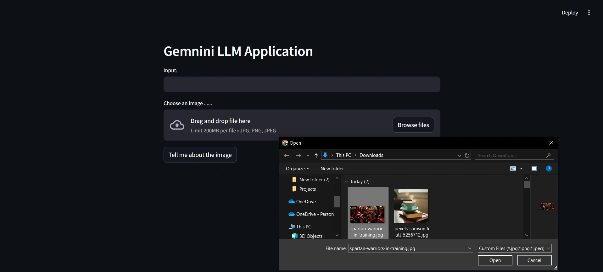The height and width of the screenshot is (272, 603).
Task: Click the Input text field
Action: tap(302, 85)
